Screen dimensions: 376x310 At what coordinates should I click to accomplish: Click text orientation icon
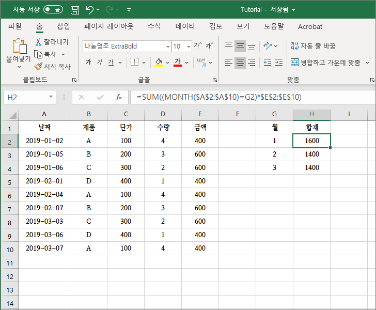tap(268, 45)
